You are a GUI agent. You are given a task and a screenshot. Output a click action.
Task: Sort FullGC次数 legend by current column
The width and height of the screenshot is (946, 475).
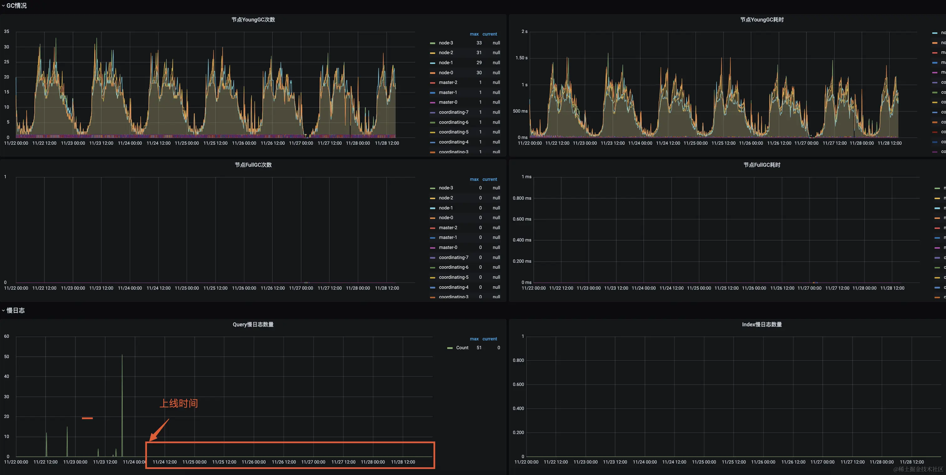(490, 180)
